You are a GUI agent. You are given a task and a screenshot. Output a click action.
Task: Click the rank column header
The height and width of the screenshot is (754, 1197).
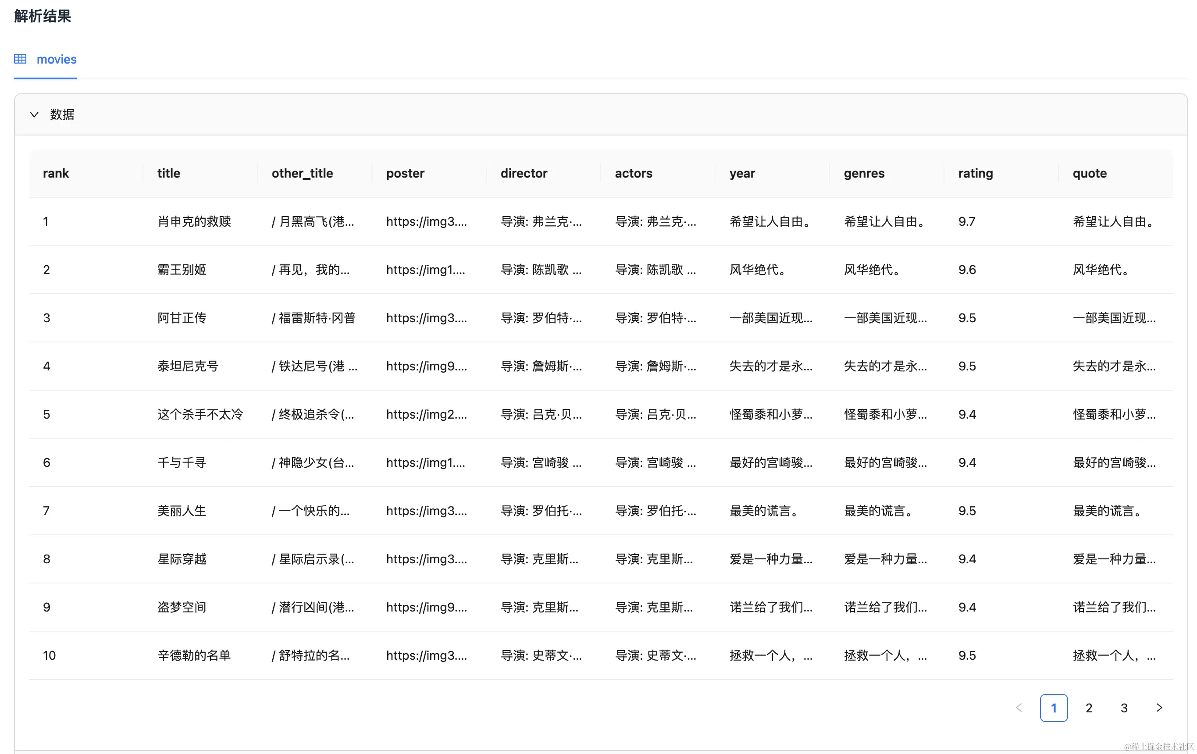click(56, 174)
